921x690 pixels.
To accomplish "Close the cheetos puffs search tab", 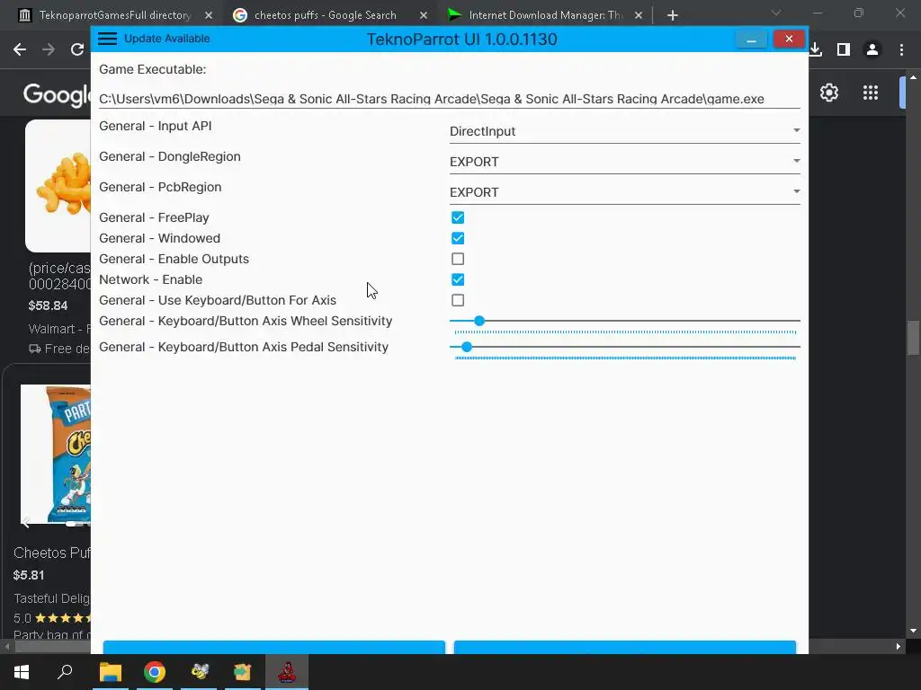I will tap(424, 15).
